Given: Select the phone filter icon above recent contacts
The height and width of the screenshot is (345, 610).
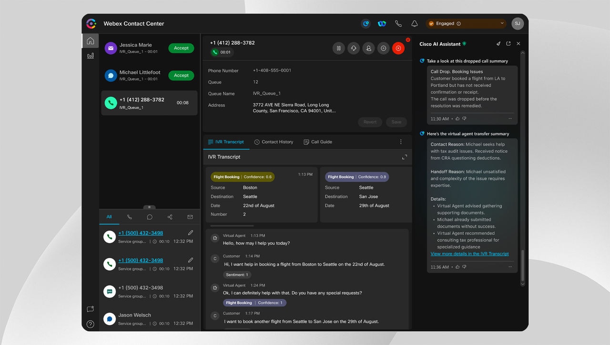Looking at the screenshot, I should coord(129,217).
